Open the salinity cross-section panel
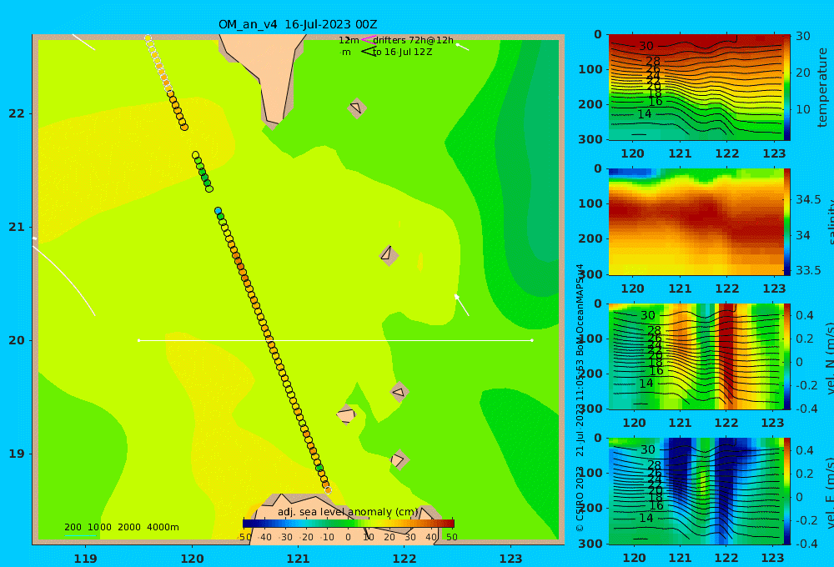Viewport: 834px width, 567px height. pyautogui.click(x=696, y=222)
